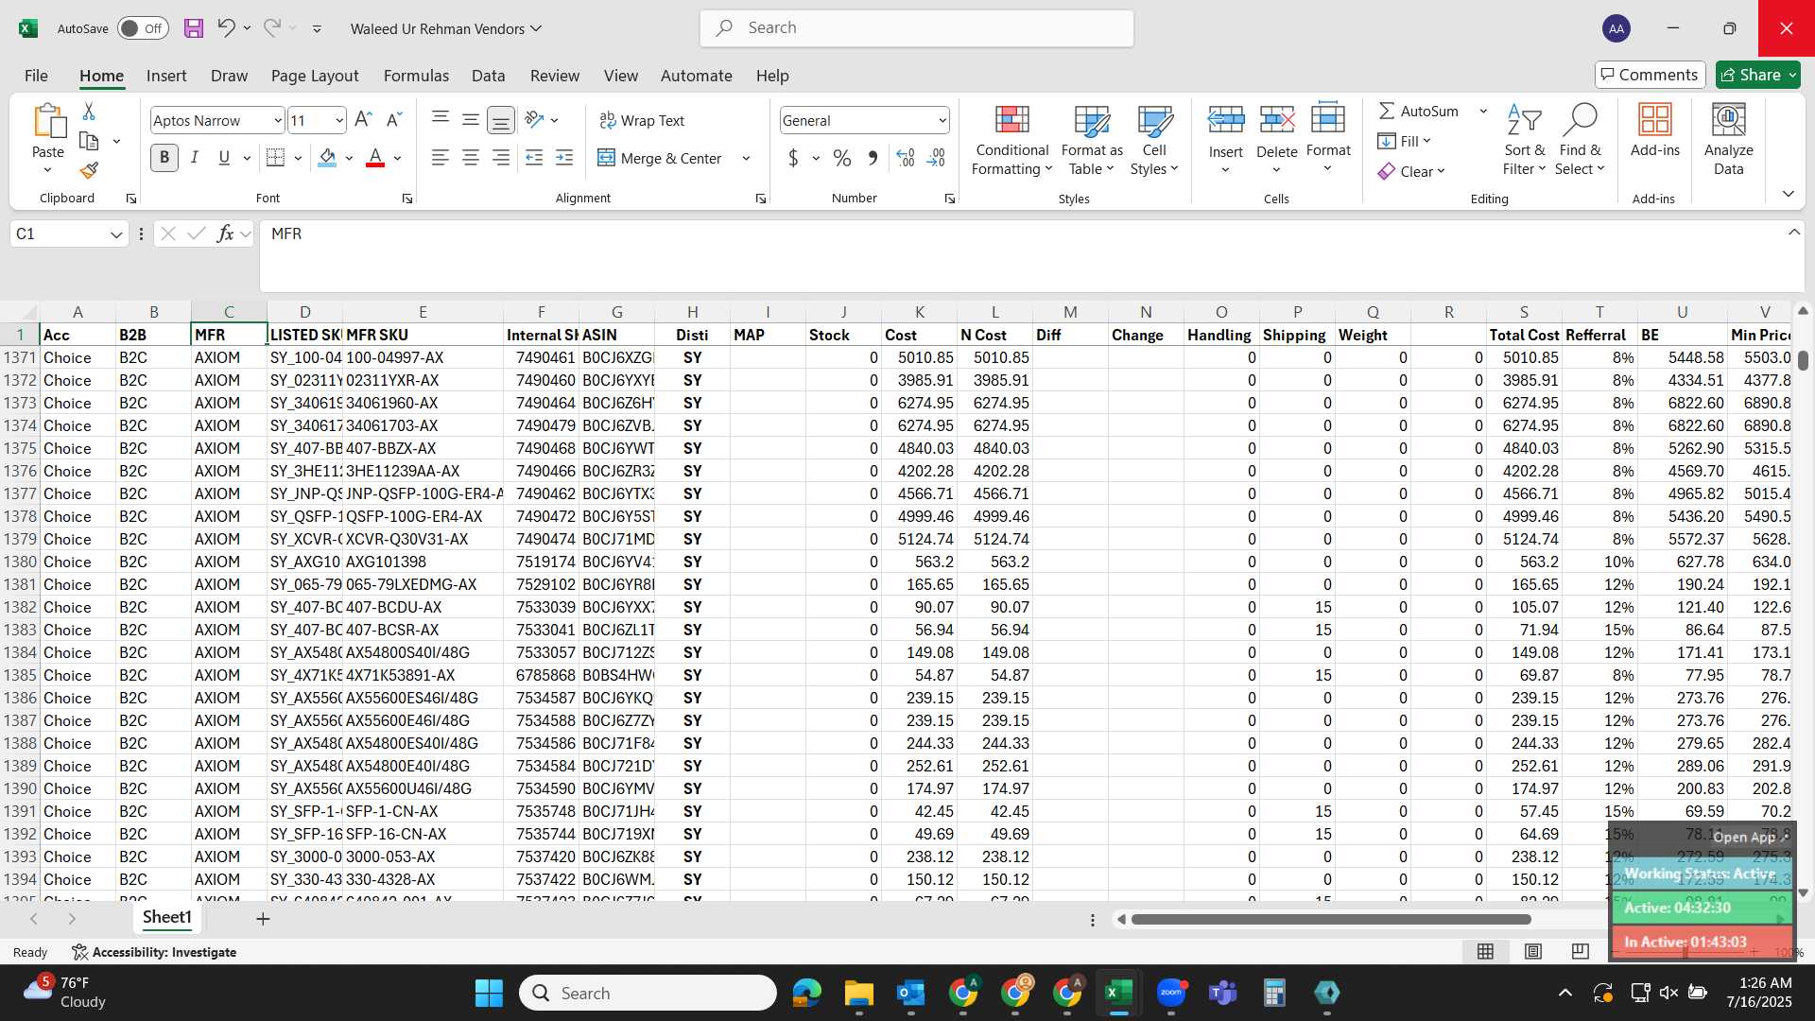
Task: Decrease font size with smaller A icon
Action: (x=394, y=120)
